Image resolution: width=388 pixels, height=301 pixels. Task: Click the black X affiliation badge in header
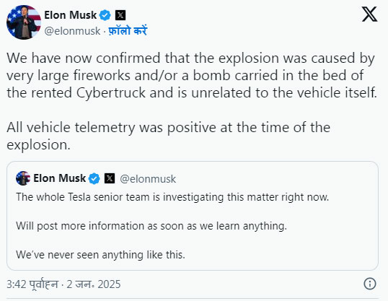120,15
